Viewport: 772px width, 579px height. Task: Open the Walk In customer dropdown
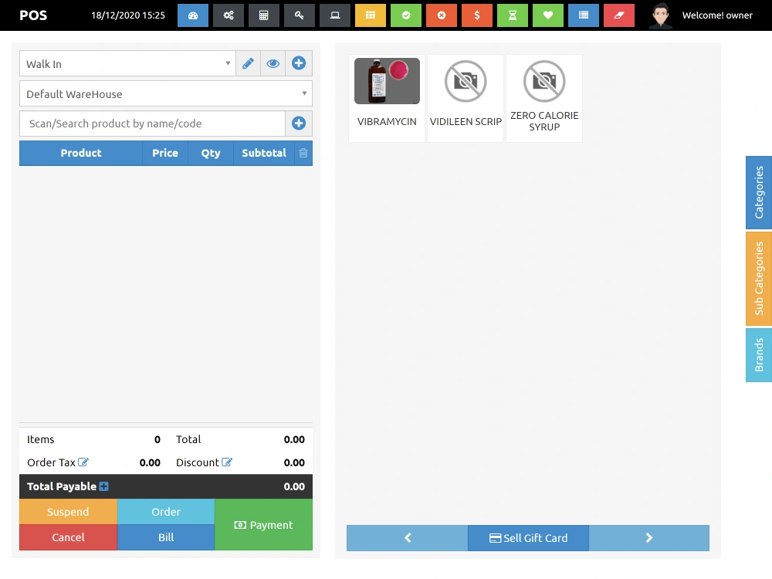[x=127, y=63]
